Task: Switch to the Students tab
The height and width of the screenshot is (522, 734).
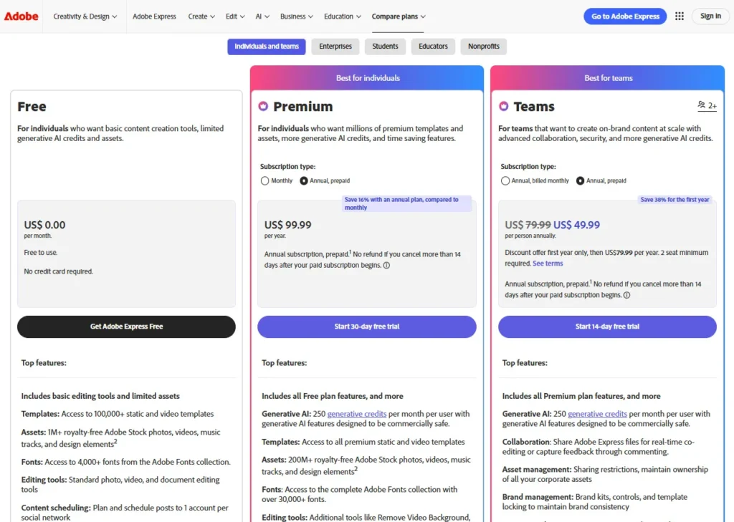Action: click(x=385, y=47)
